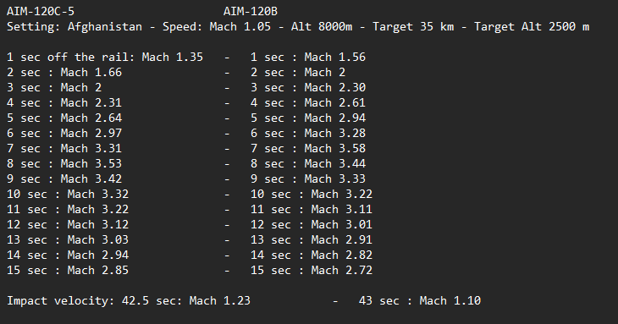
Task: Click the '15 sec : Mach 2.85' line
Action: [x=68, y=271]
